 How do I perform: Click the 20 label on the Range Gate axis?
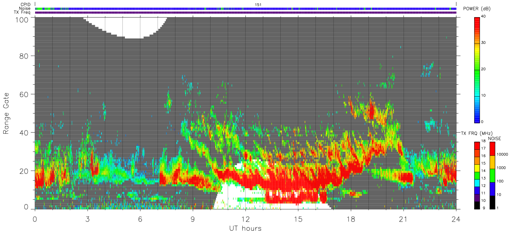[24, 171]
